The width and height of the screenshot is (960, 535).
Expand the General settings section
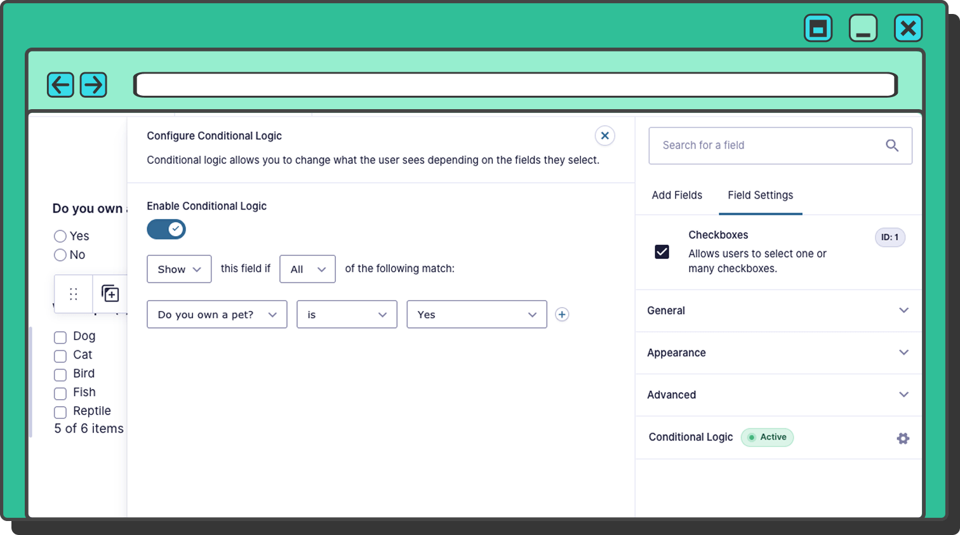click(778, 310)
